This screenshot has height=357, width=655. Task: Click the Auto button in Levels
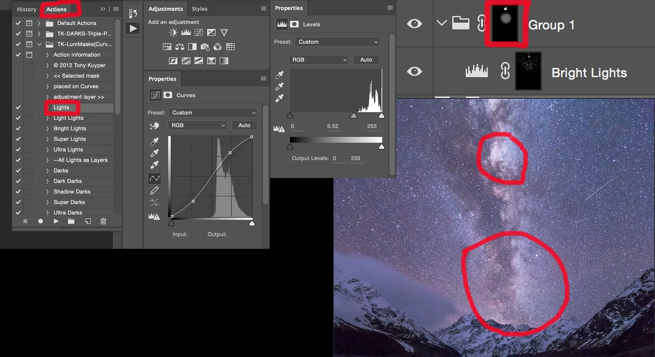pyautogui.click(x=366, y=60)
